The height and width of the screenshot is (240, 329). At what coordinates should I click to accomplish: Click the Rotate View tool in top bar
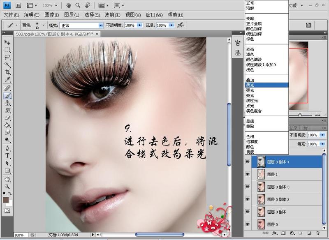(87, 5)
